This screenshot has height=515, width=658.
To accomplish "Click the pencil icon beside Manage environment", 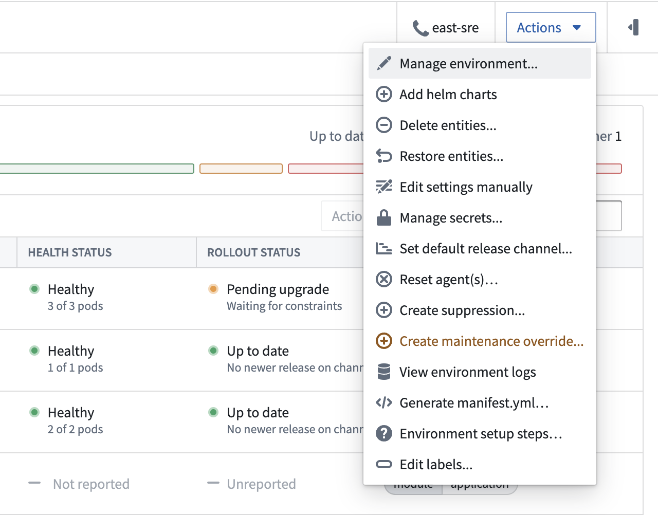I will point(384,63).
